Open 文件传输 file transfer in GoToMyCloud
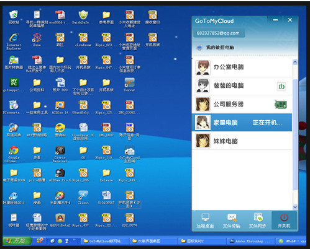Image resolution: width=310 pixels, height=249 pixels. tap(231, 221)
